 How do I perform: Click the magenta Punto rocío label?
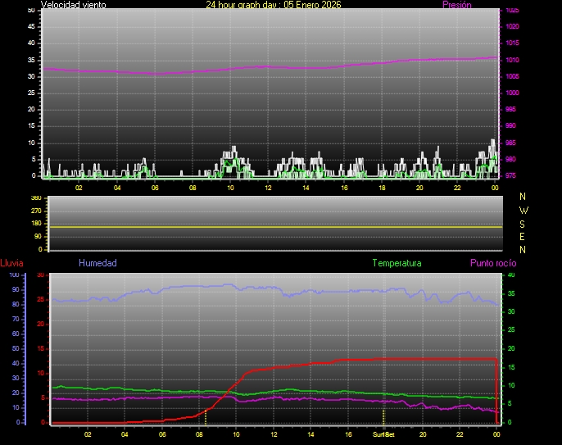click(x=492, y=263)
